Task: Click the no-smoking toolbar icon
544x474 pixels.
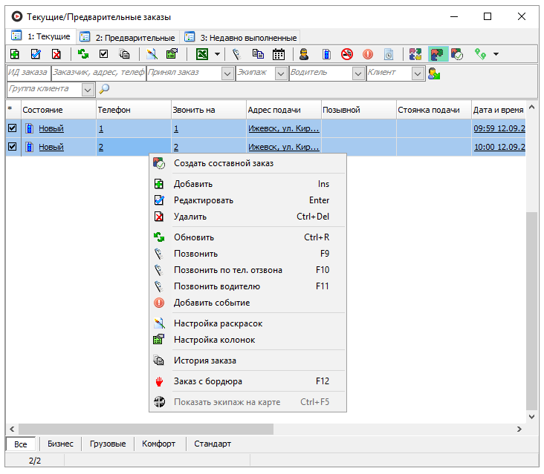Action: pyautogui.click(x=346, y=54)
